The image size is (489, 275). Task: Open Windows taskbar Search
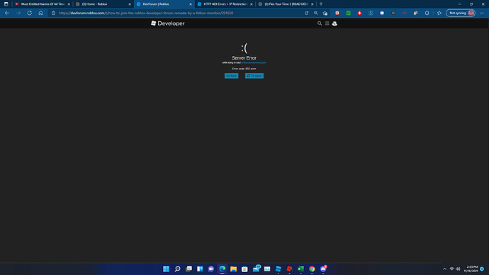pyautogui.click(x=177, y=269)
